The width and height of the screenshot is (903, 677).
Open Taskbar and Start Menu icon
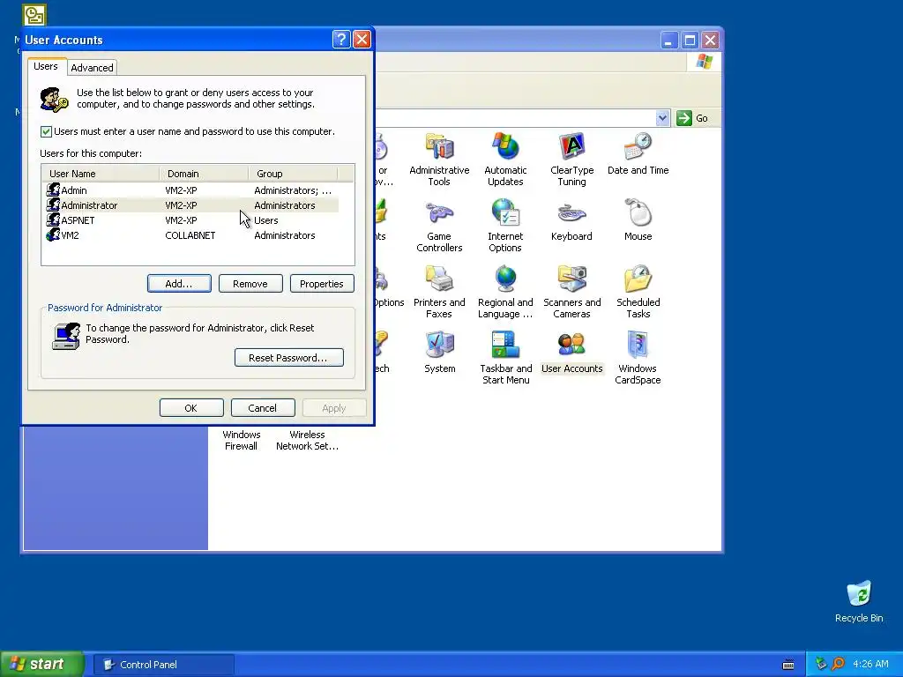pos(505,358)
